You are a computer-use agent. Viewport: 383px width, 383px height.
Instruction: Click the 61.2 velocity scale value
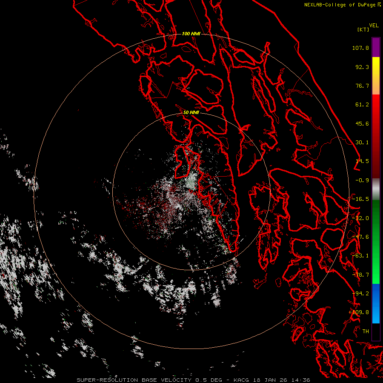pos(362,105)
